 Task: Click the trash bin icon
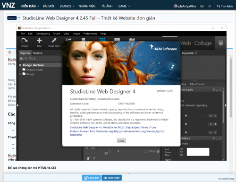[221, 43]
